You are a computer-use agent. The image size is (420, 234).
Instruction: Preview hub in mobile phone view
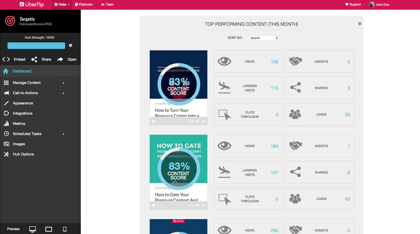tap(65, 229)
